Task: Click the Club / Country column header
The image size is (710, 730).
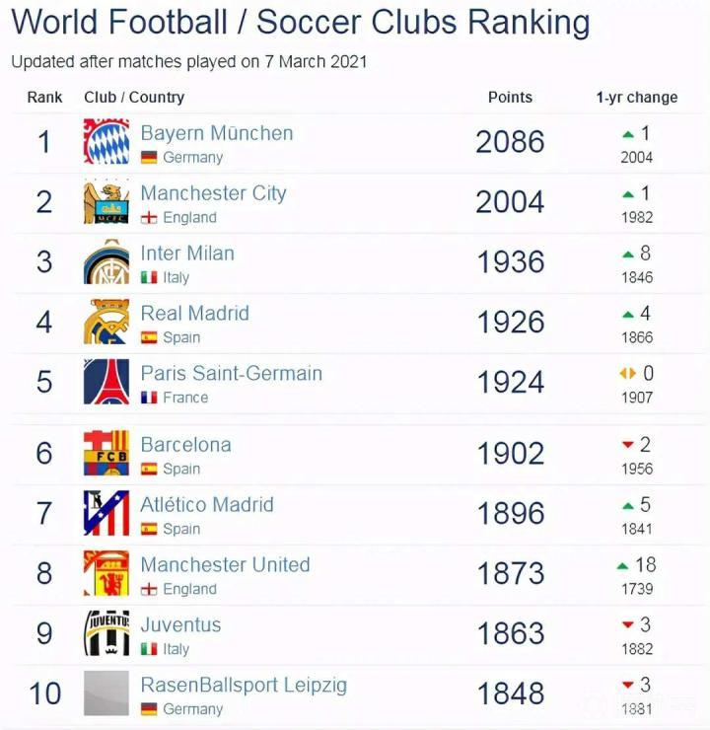Action: 134,98
